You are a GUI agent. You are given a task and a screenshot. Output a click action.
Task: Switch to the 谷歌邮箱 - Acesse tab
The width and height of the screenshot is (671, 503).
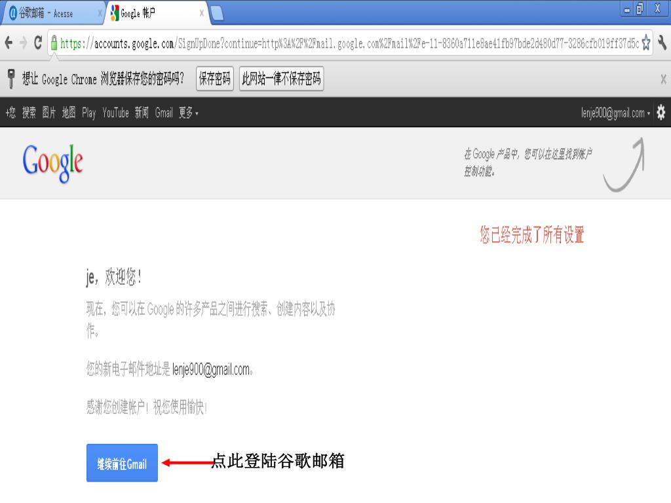coord(52,13)
